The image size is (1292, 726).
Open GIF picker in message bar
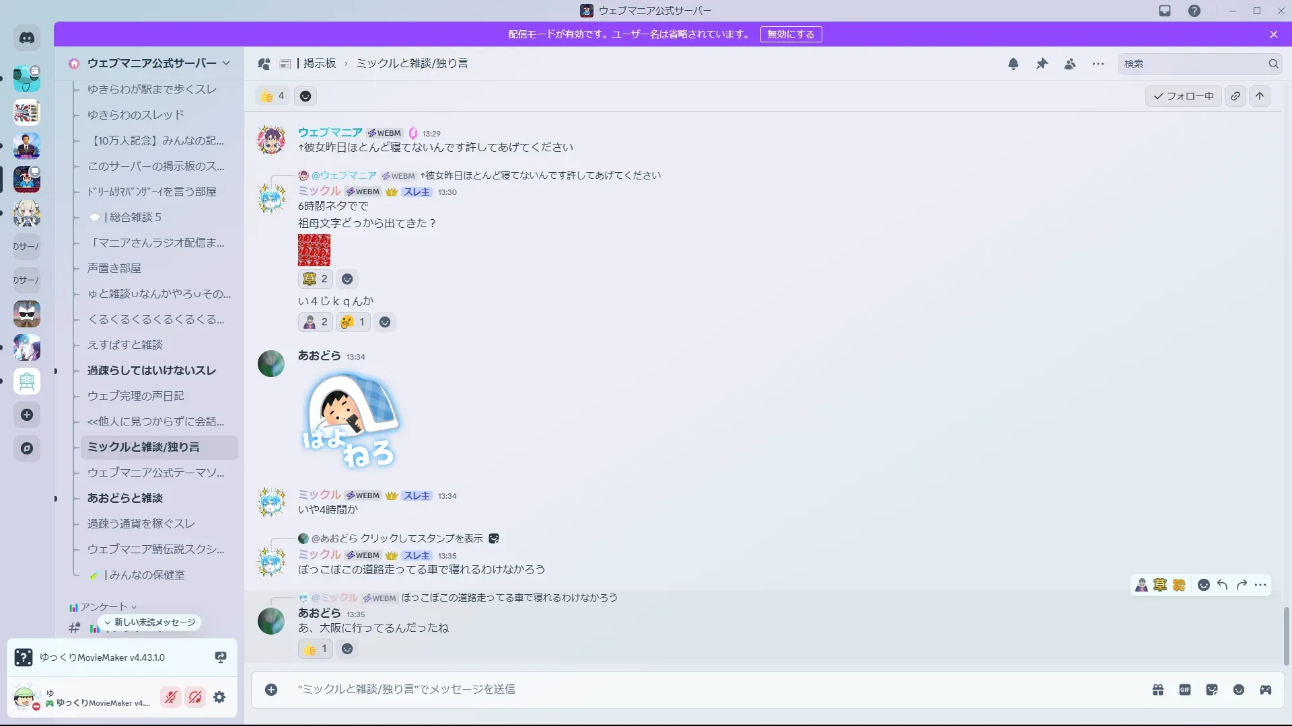coord(1185,690)
